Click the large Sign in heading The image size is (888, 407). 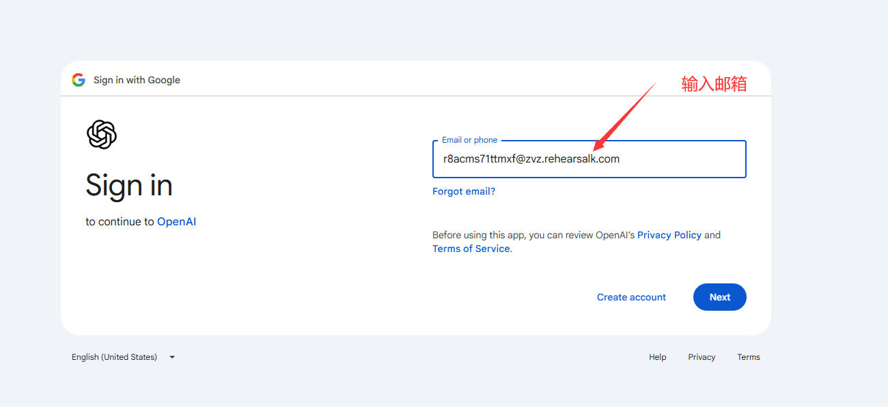pyautogui.click(x=129, y=185)
